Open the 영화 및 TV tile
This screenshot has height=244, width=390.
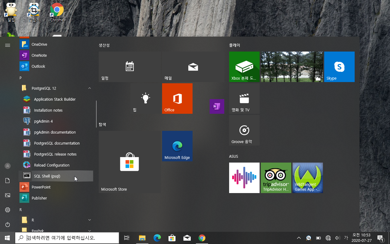tap(244, 99)
